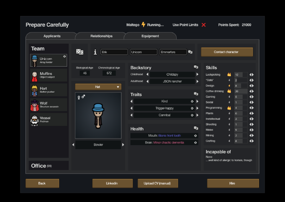285x202 pixels.
Task: Switch to the next Childhood backstory
Action: coord(197,74)
